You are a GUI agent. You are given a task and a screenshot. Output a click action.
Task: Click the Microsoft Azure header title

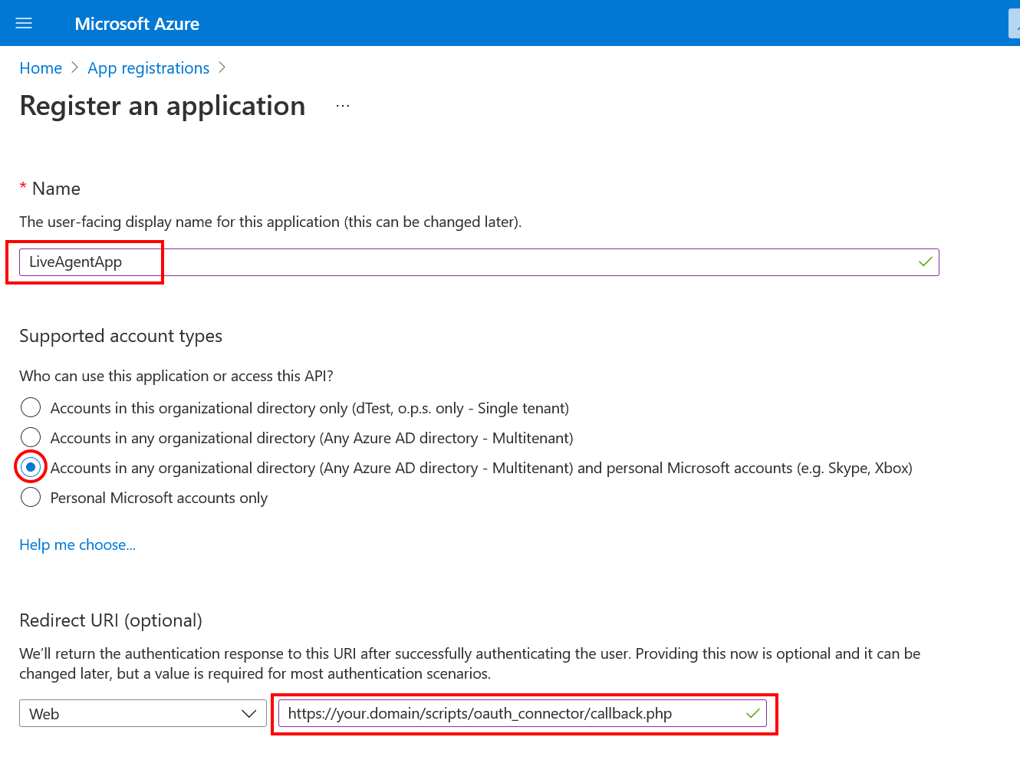click(137, 24)
